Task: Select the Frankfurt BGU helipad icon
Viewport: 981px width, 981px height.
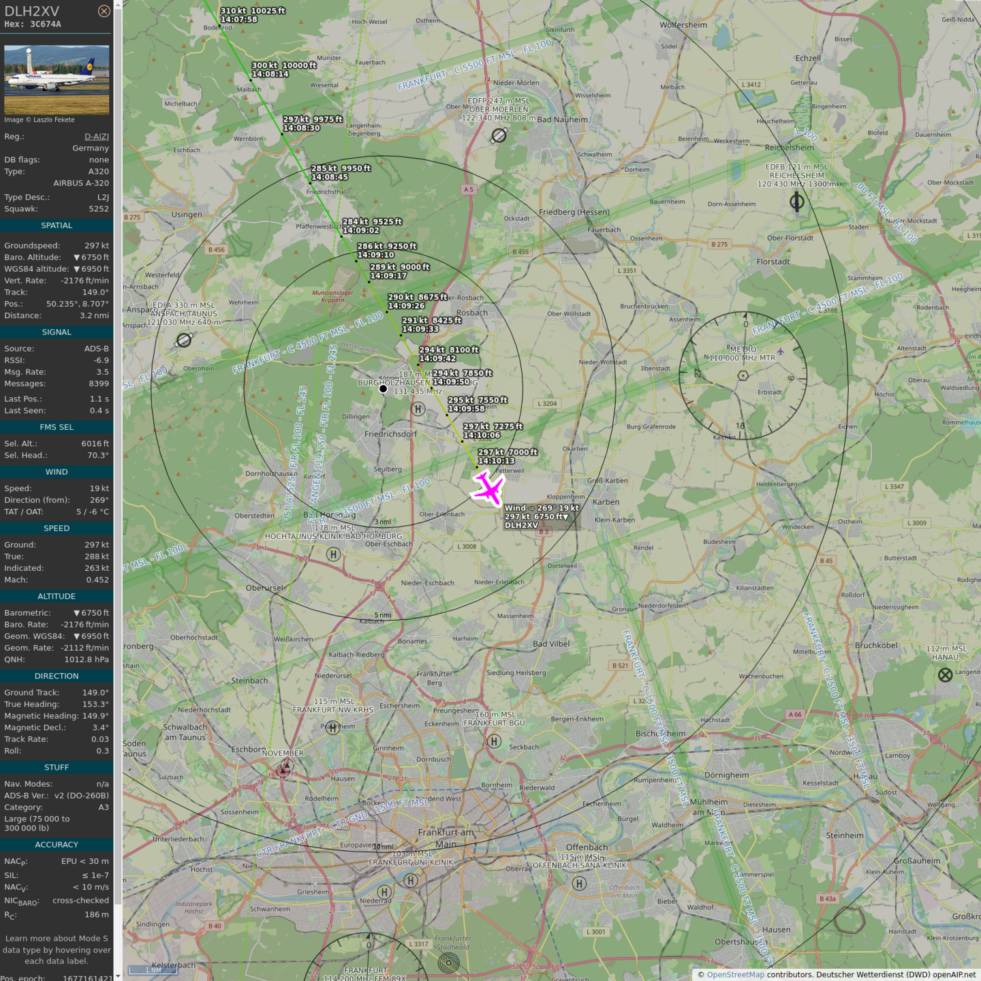Action: 495,741
